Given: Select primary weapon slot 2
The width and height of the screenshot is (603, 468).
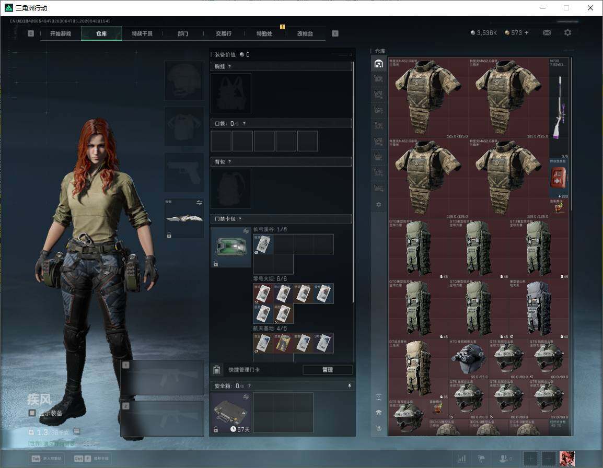Looking at the screenshot, I should coord(163,418).
